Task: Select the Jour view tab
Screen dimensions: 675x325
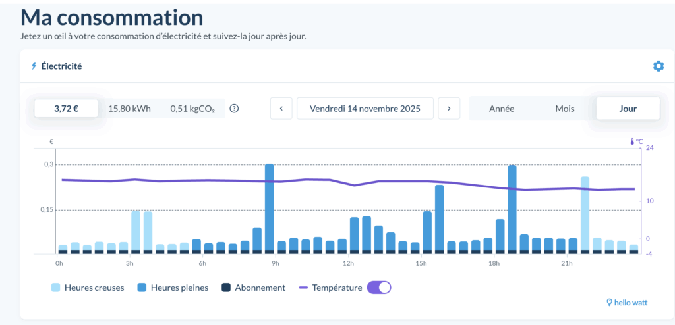Action: pos(628,109)
